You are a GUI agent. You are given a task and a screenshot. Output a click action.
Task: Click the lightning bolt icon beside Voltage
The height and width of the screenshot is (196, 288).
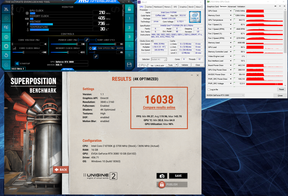click(x=28, y=24)
